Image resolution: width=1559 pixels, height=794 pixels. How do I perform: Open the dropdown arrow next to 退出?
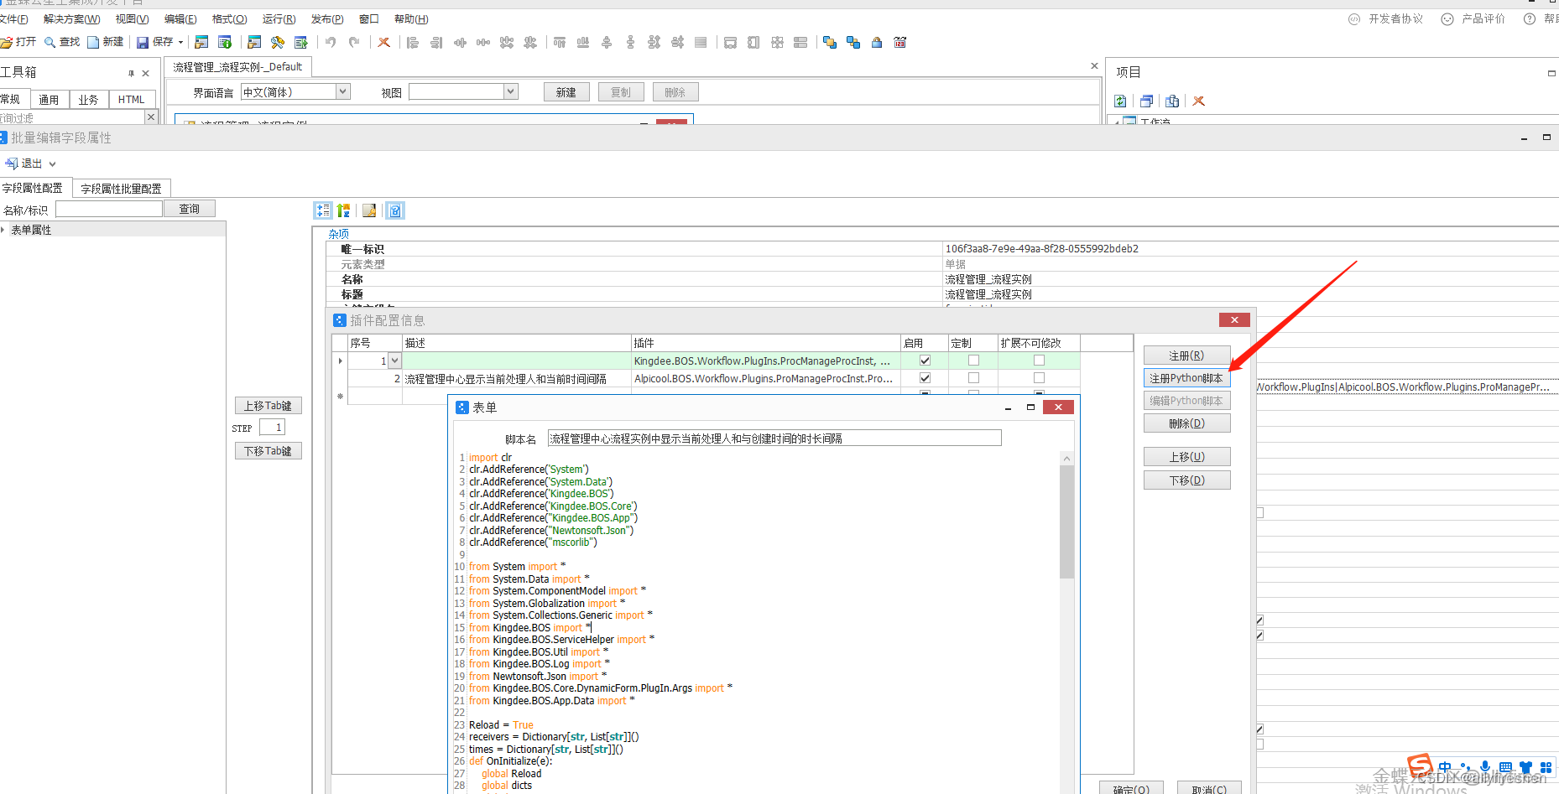52,164
